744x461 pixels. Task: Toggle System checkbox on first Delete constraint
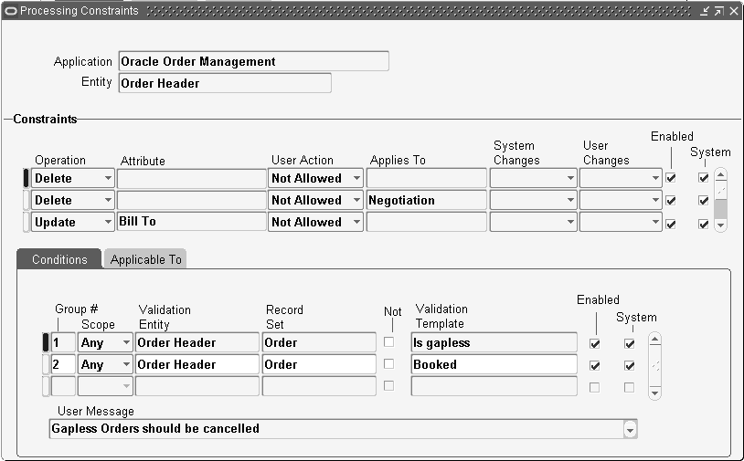[x=703, y=178]
